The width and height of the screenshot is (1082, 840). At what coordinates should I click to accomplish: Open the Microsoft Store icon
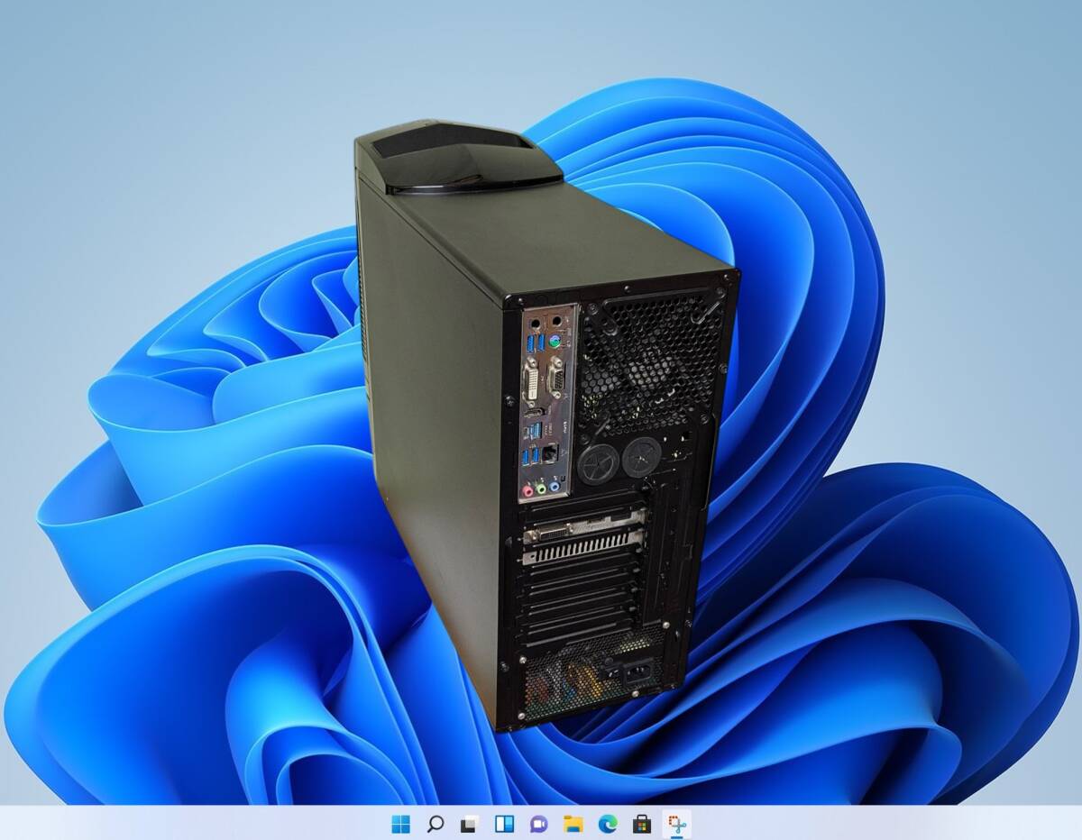(x=641, y=824)
